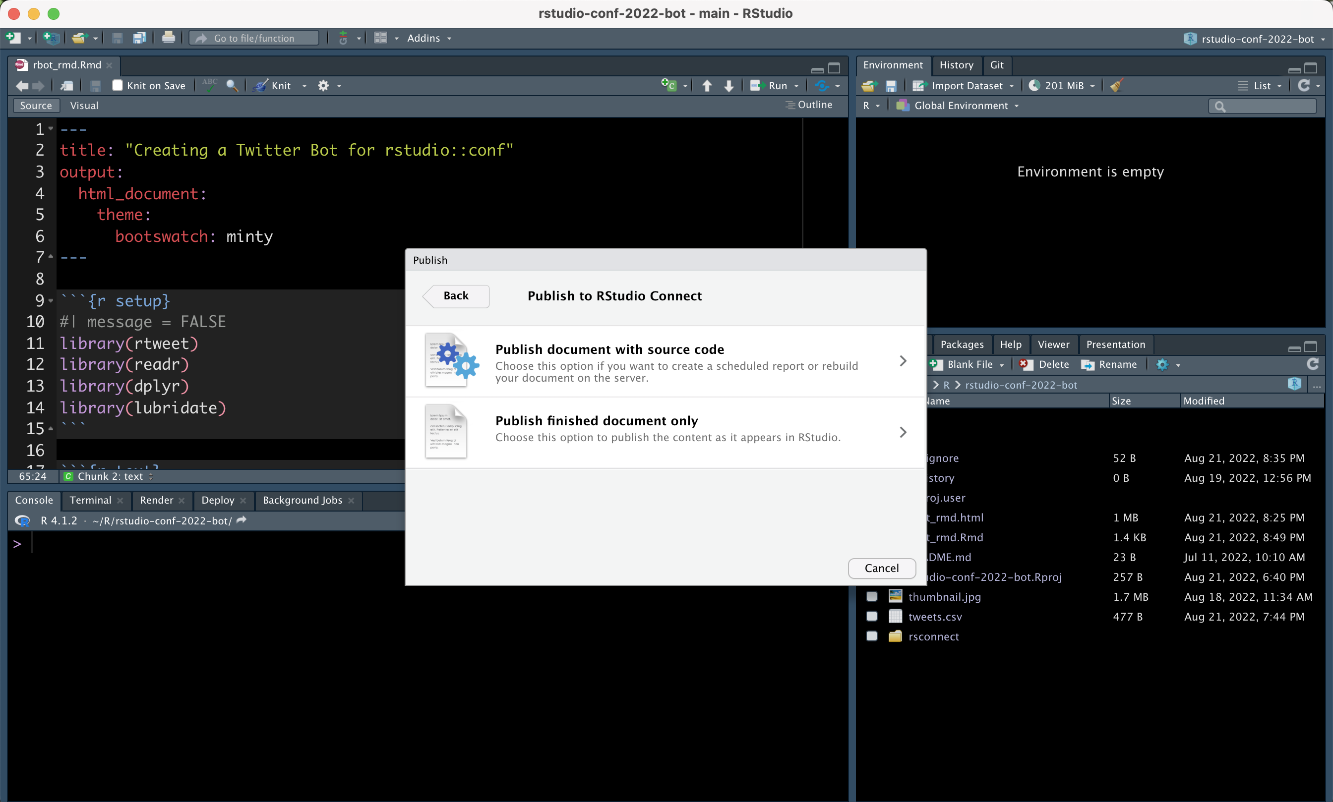Refresh the Environment pane

tap(1304, 85)
